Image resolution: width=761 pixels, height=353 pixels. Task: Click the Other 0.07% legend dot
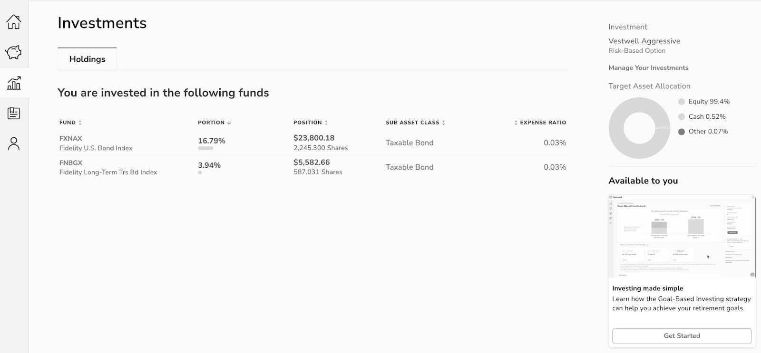[x=682, y=132]
